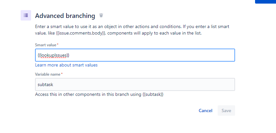
Task: Cancel the Advanced branching edits
Action: pyautogui.click(x=205, y=111)
